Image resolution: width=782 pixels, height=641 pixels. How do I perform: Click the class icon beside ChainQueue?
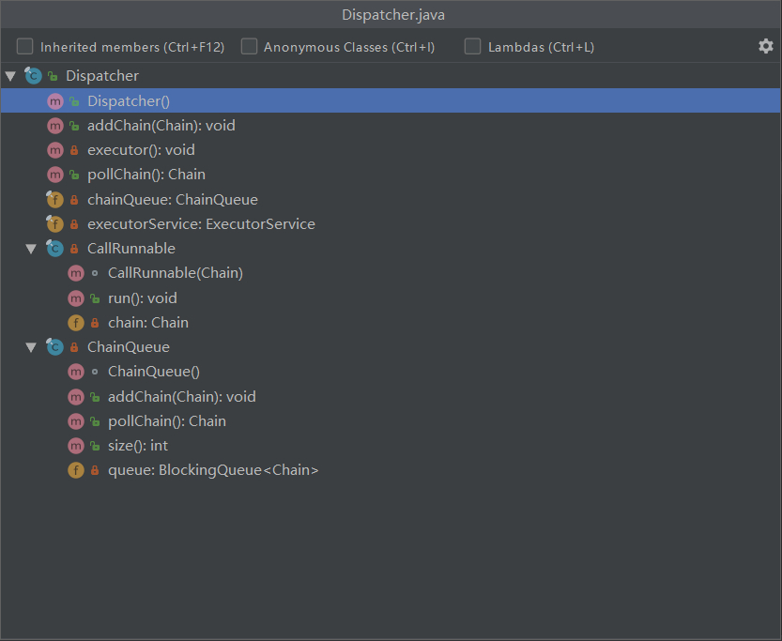54,347
